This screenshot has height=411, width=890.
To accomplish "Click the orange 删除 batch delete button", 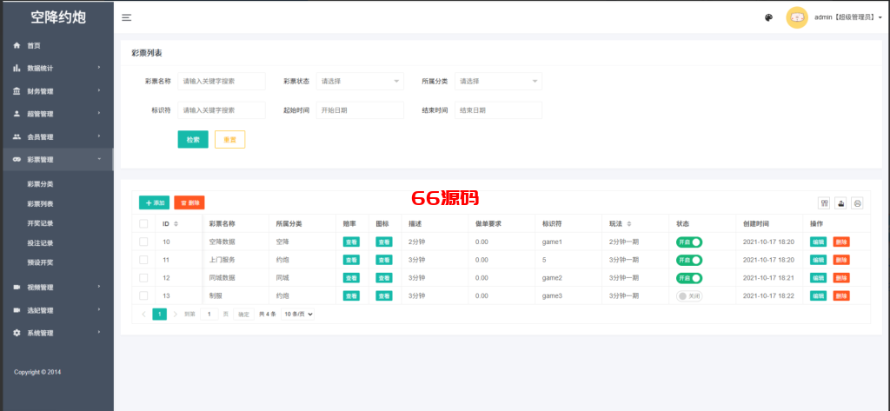I will [x=189, y=202].
